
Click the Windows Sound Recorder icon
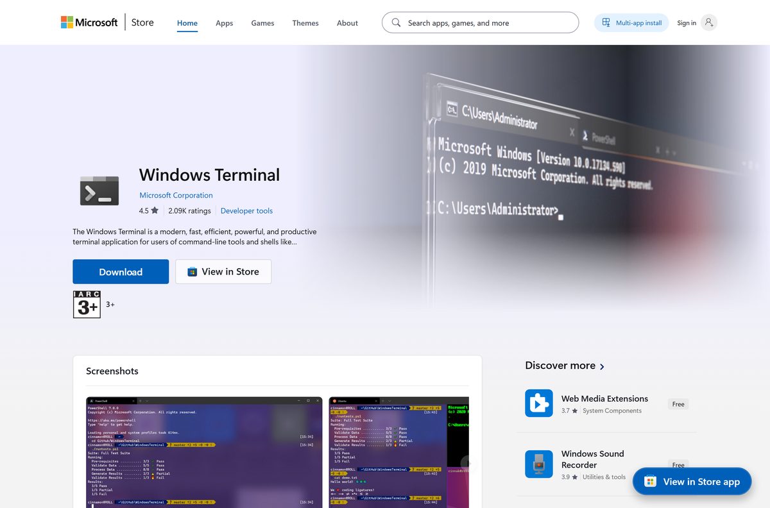point(539,464)
